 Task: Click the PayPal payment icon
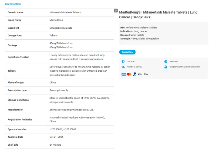coord(135,74)
